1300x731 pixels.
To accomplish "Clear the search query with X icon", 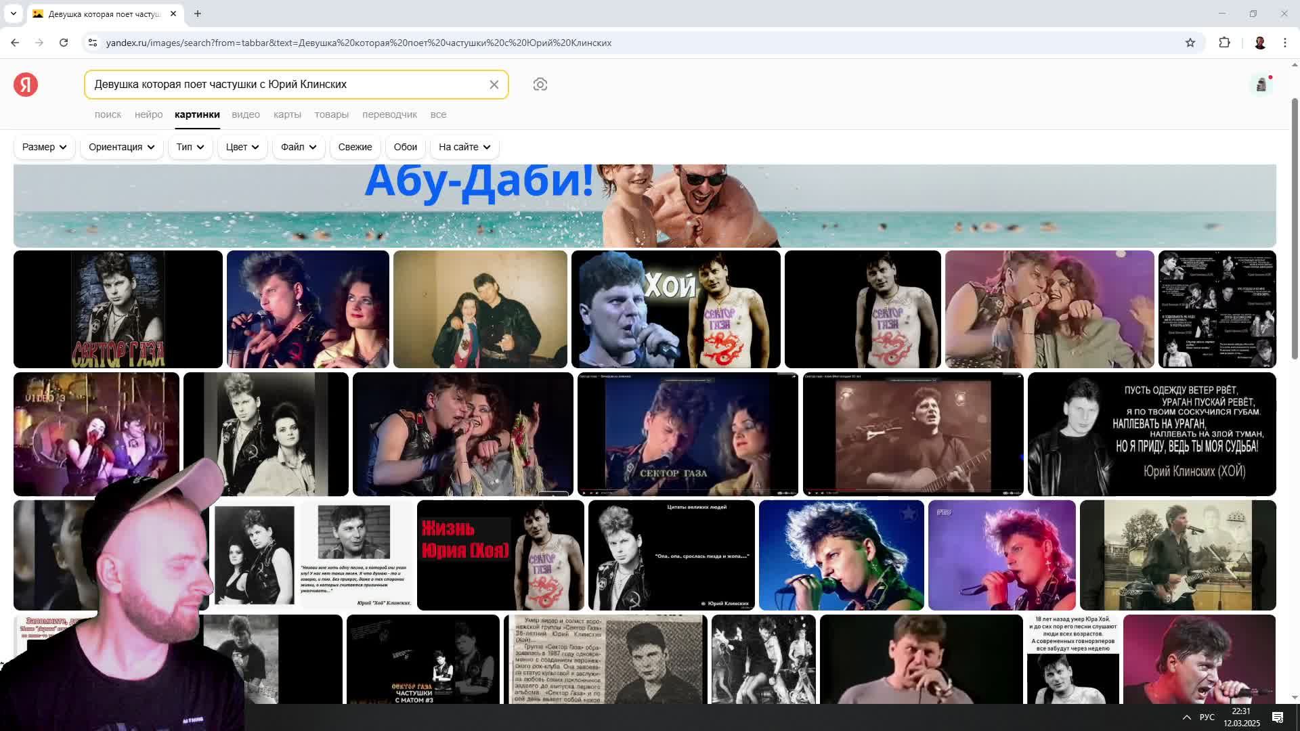I will (494, 85).
